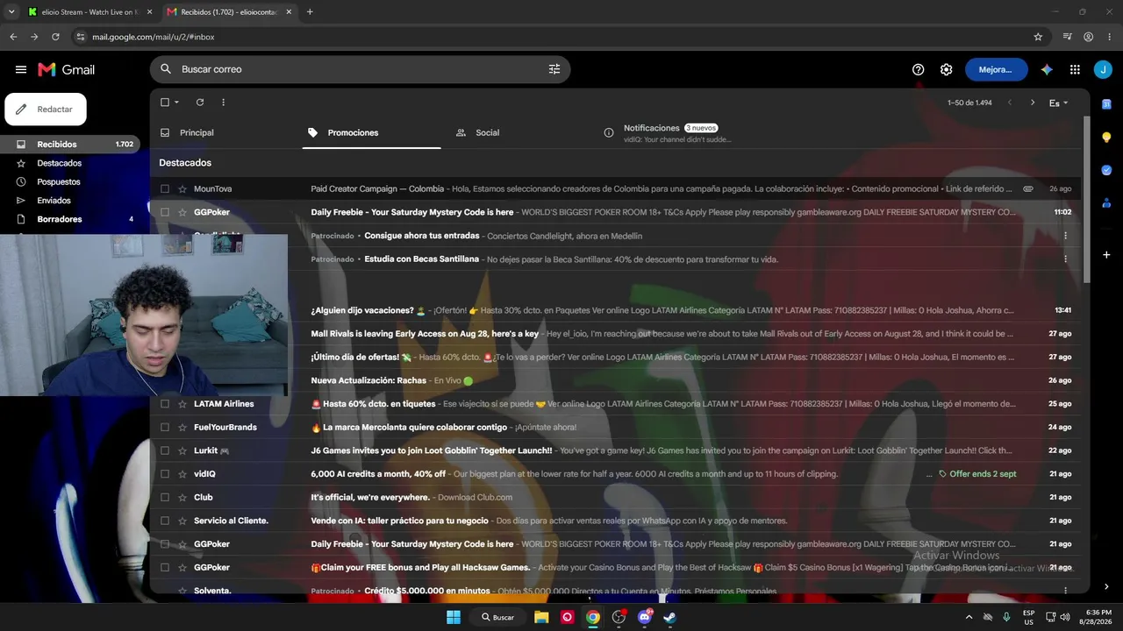Image resolution: width=1123 pixels, height=631 pixels.
Task: Select the Lurkit email checkbox
Action: tap(165, 450)
